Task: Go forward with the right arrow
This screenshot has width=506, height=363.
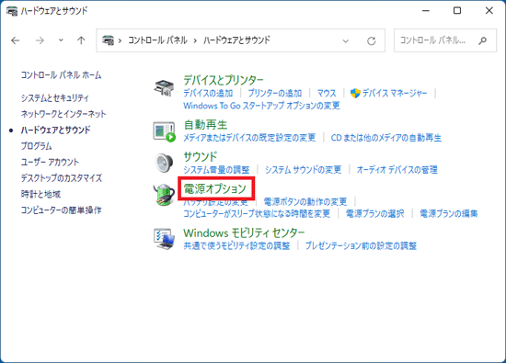Action: (x=40, y=40)
